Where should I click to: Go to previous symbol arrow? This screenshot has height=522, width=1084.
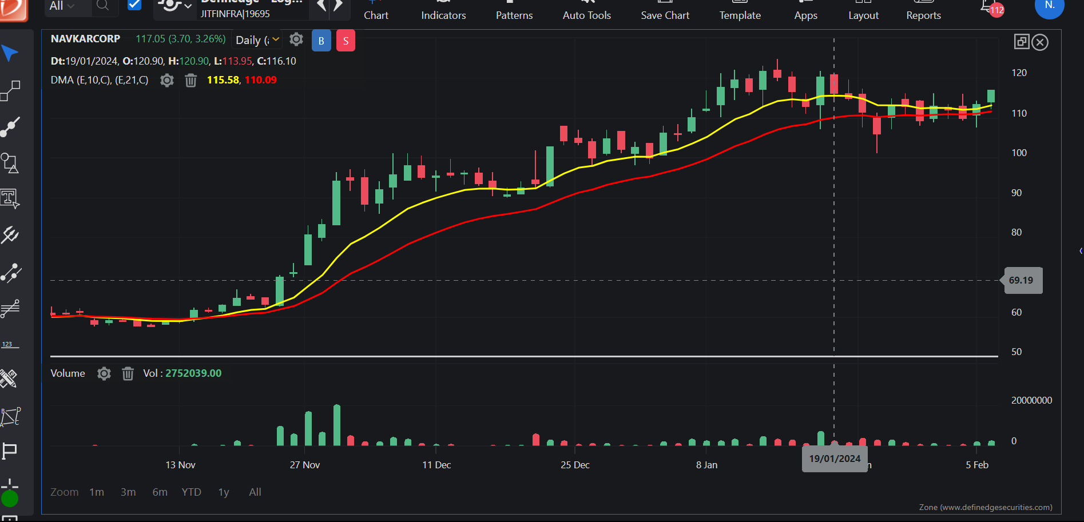(x=321, y=6)
